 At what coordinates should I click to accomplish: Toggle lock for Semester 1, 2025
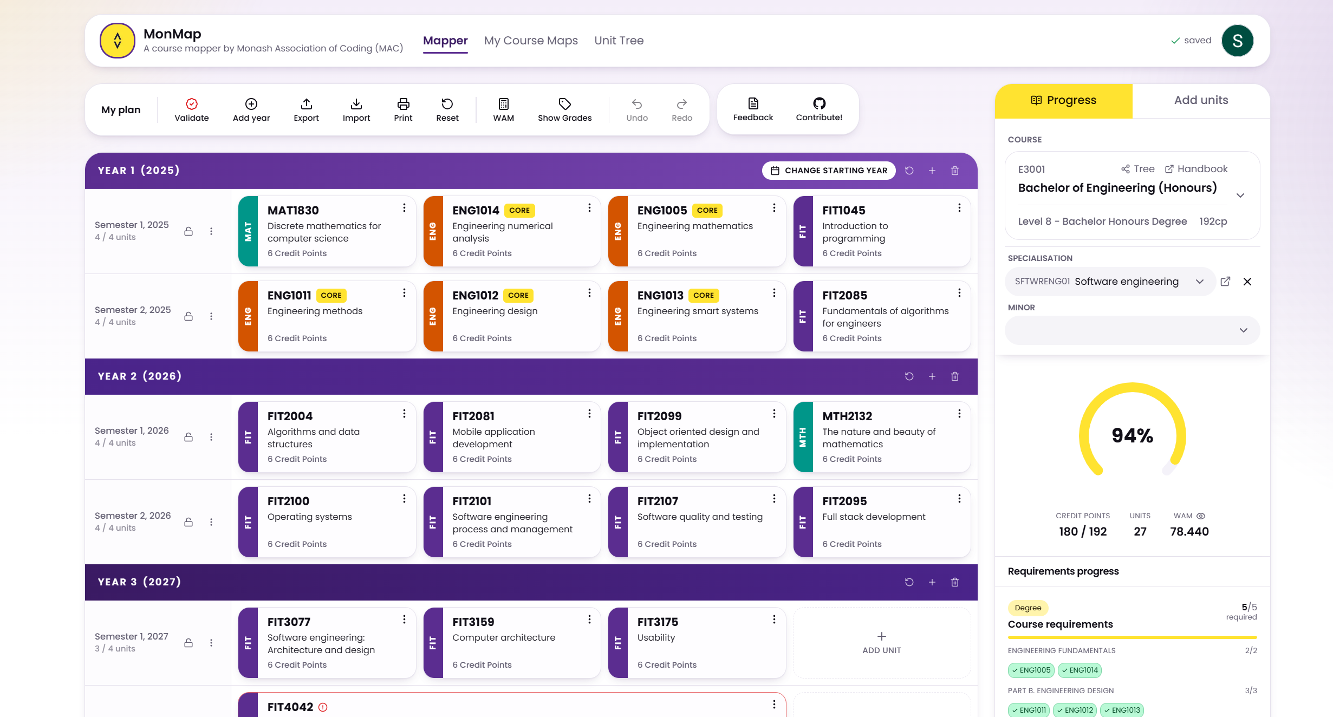(x=188, y=231)
